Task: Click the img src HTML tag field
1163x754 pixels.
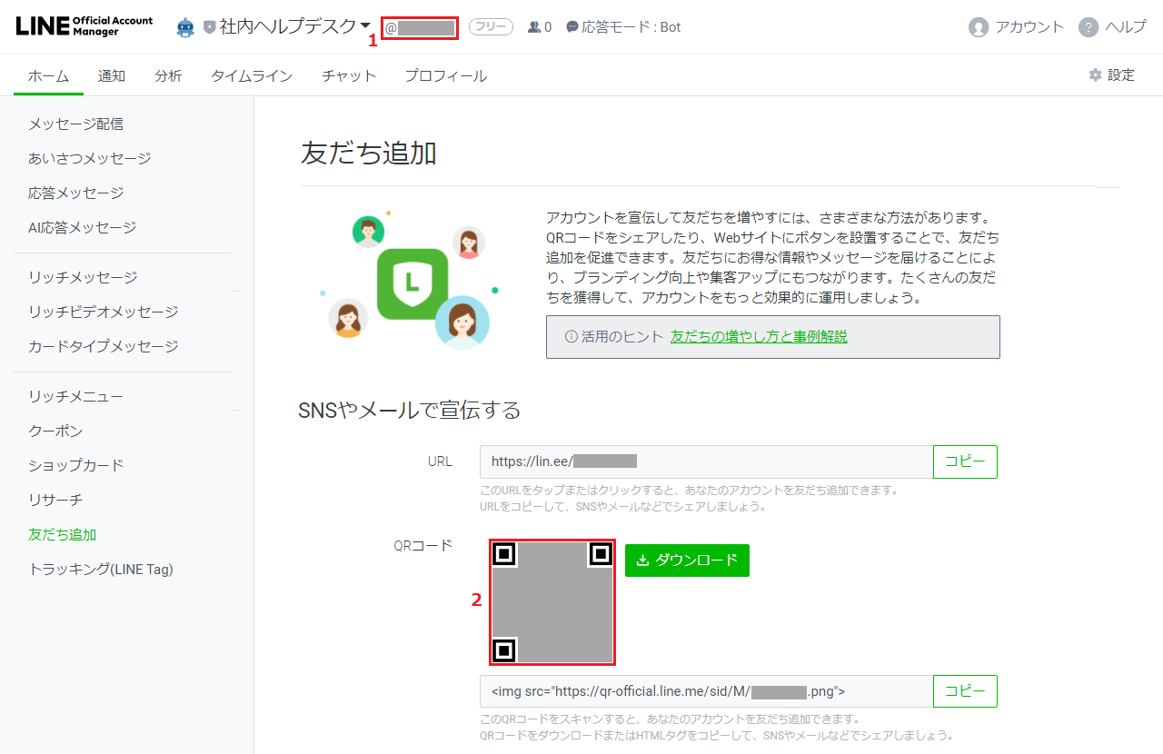Action: (x=706, y=691)
